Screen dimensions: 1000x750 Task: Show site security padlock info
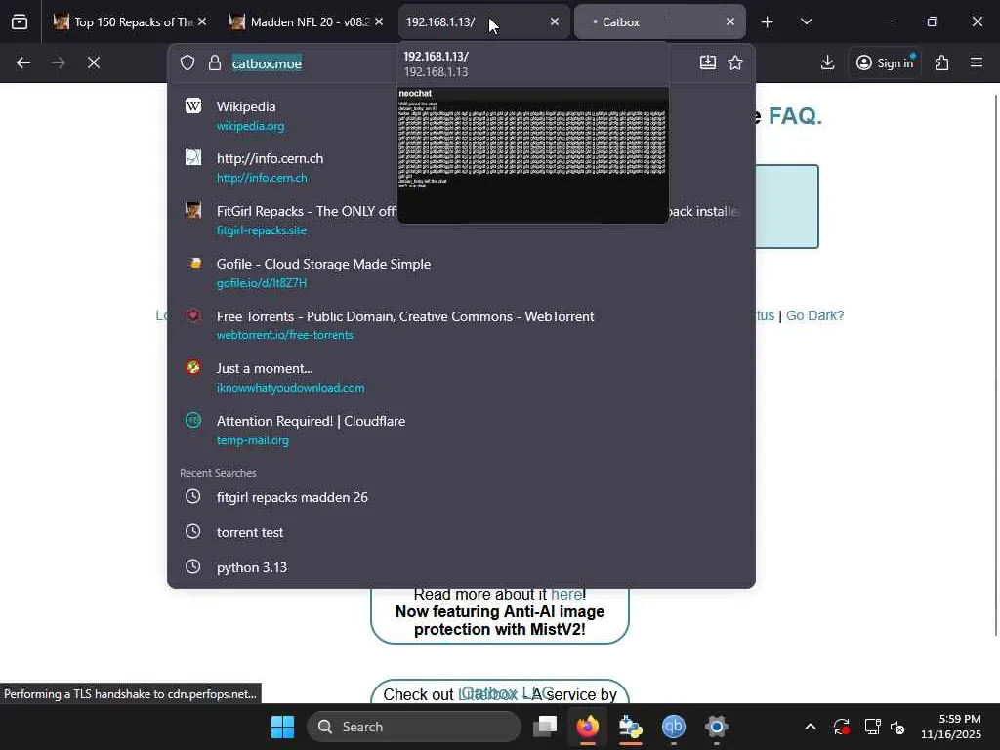point(214,62)
